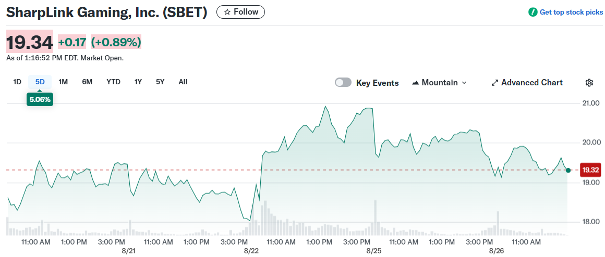Switch to the 1M range
Viewport: 605px width, 257px height.
[63, 82]
